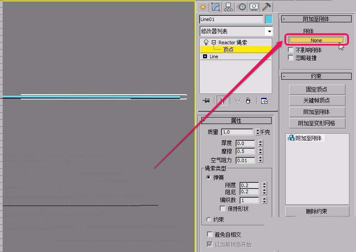356x252 pixels.
Task: Open the Hierarchy panel tab
Action: 228,7
